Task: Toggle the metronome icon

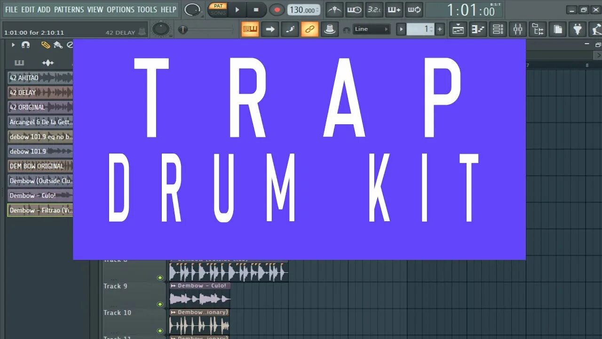Action: tap(334, 9)
